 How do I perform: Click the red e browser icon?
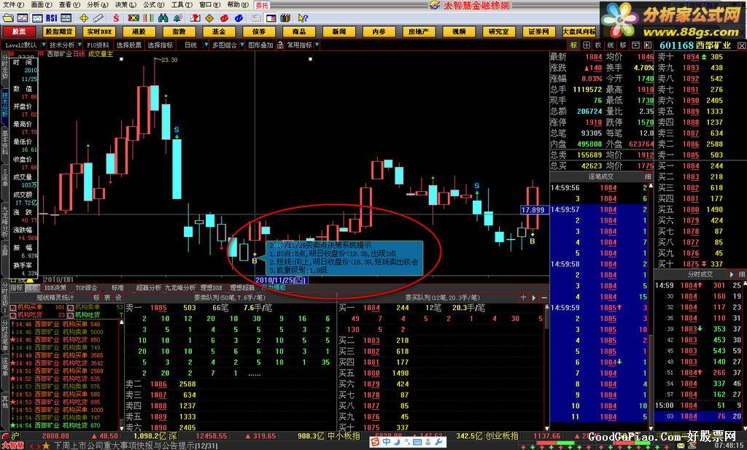[224, 18]
